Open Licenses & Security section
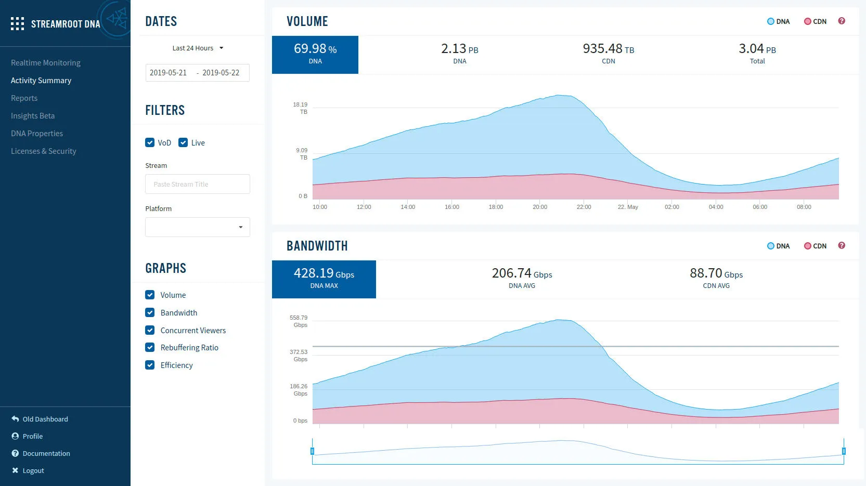Image resolution: width=866 pixels, height=486 pixels. [x=44, y=151]
